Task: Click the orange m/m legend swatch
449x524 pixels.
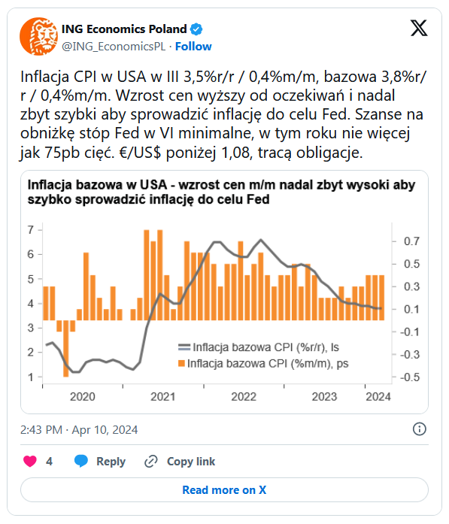Action: [181, 363]
